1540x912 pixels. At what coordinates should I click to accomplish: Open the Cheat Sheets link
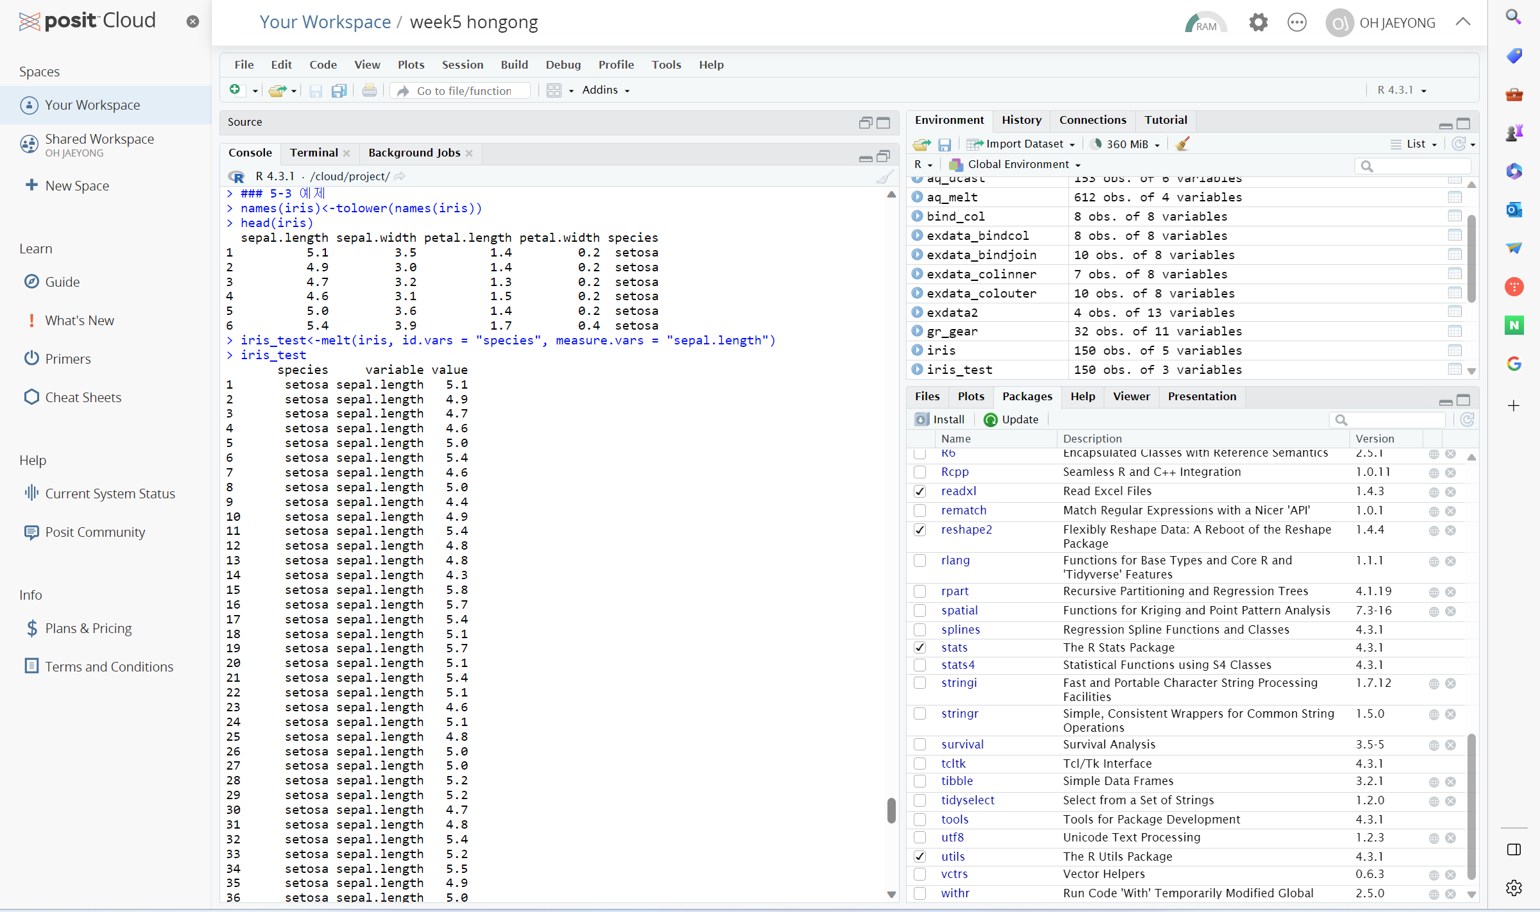pos(83,398)
